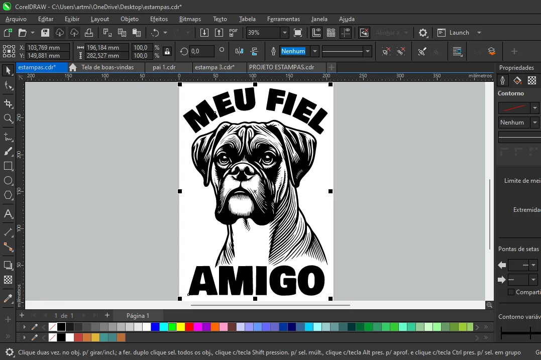Open the Open-file dropdown arrow
541x360 pixels.
pos(33,33)
